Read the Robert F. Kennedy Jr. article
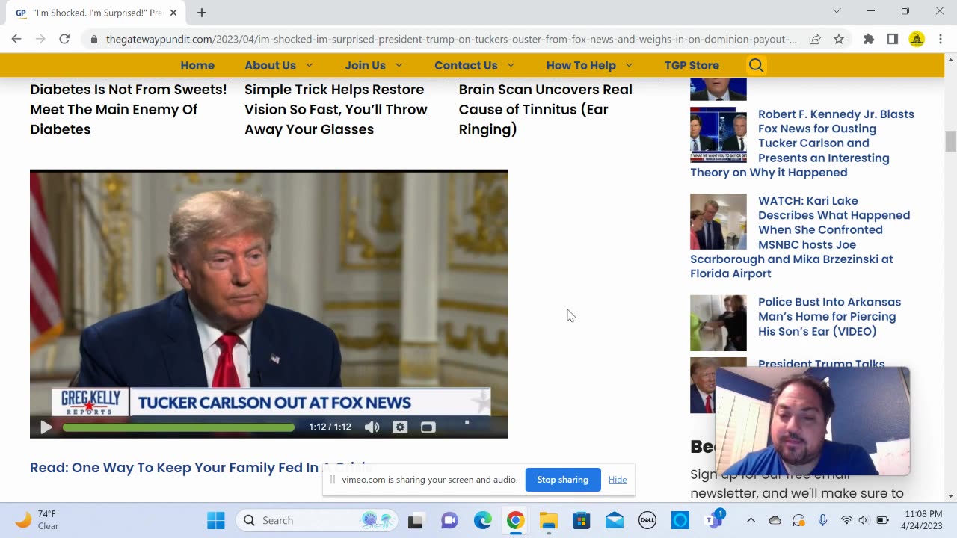 836,143
